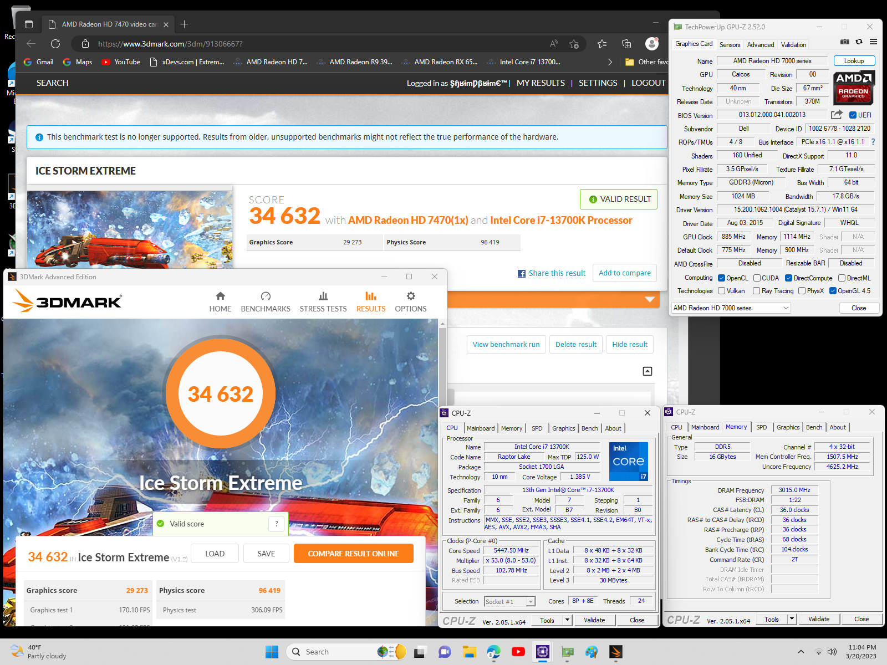Click the bus interface question mark in GPU-Z

873,142
